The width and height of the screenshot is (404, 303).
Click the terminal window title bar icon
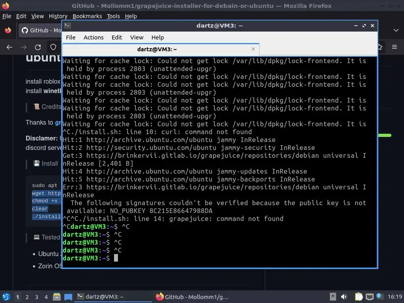(67, 25)
